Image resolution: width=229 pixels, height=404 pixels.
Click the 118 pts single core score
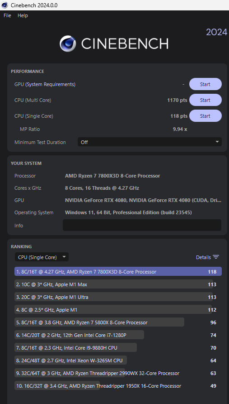tap(179, 116)
